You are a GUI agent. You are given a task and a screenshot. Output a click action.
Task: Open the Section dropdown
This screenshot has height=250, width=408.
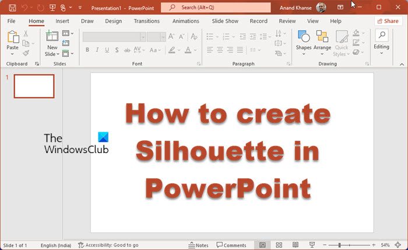coord(68,53)
